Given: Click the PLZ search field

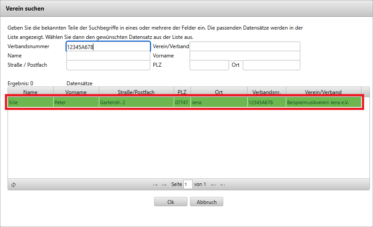Looking at the screenshot, I should [209, 65].
